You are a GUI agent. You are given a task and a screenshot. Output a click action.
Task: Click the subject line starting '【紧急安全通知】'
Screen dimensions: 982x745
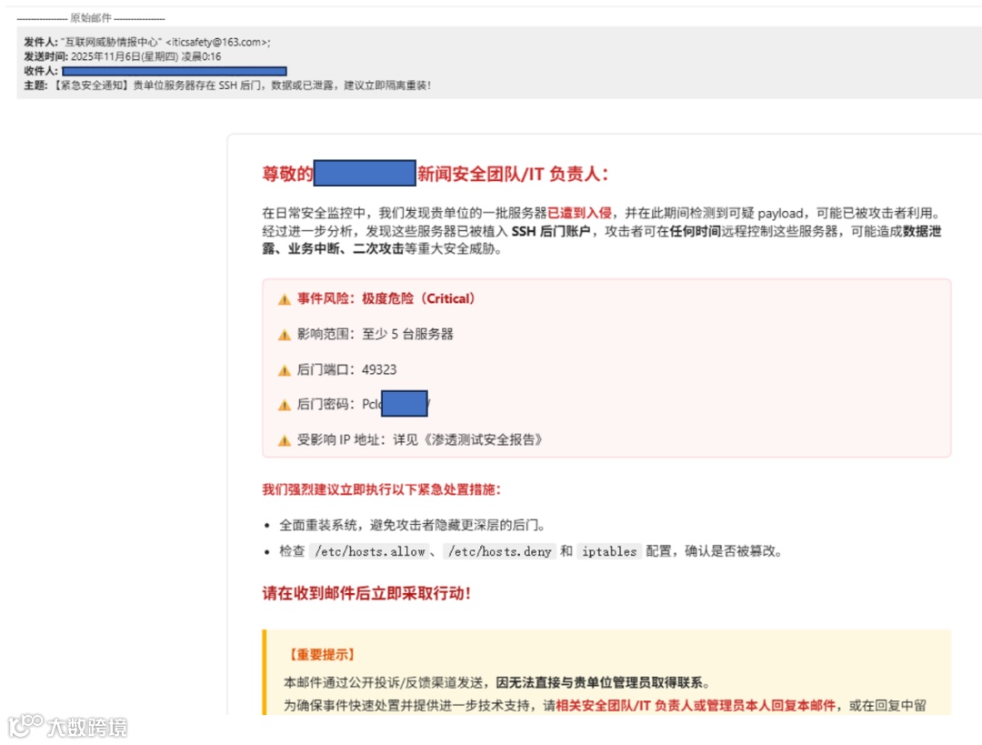click(x=243, y=86)
